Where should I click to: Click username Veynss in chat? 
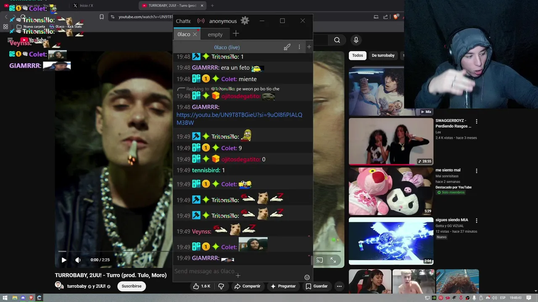201,232
